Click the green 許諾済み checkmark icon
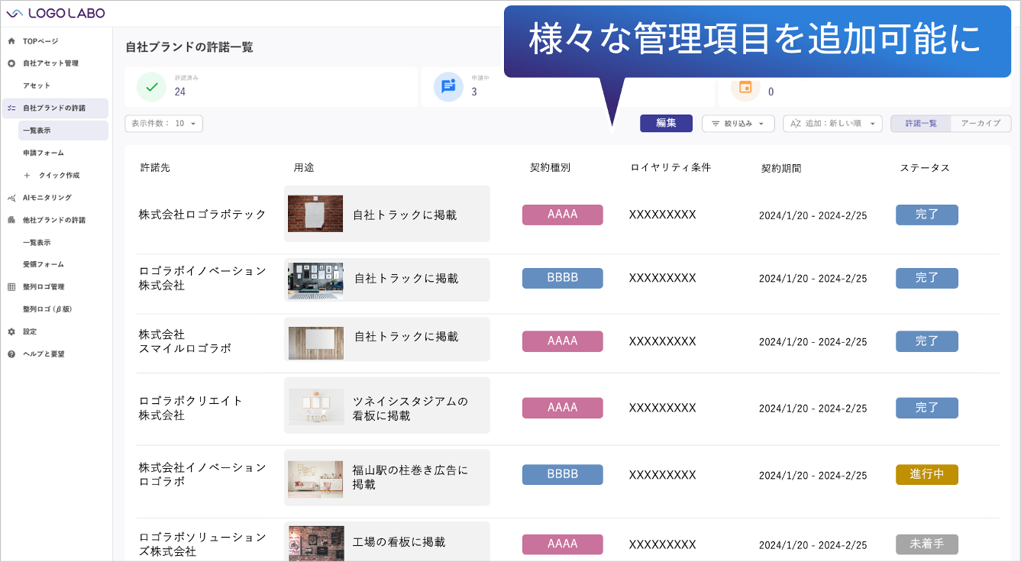 pyautogui.click(x=151, y=86)
